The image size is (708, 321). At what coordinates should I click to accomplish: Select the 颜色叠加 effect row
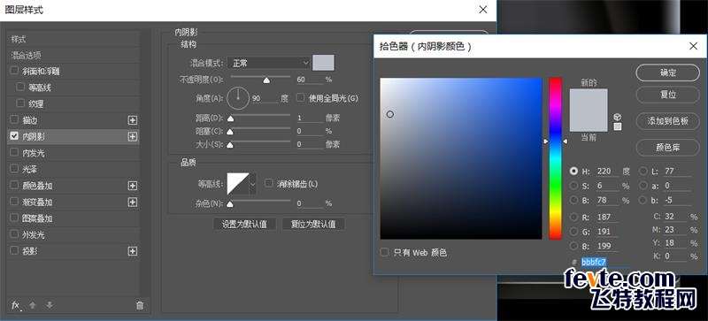[73, 186]
